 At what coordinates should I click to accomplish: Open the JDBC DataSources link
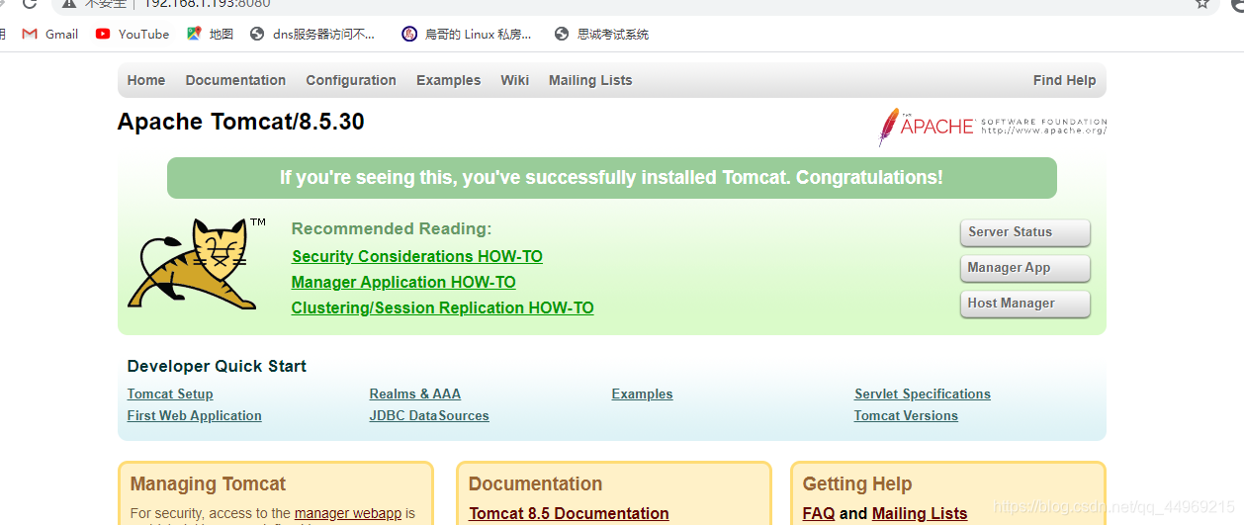429,415
